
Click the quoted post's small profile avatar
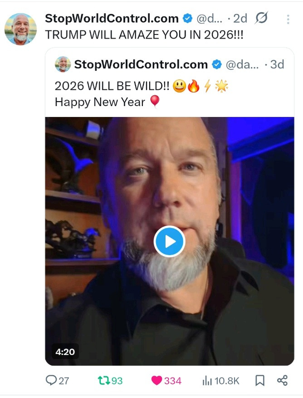[x=63, y=64]
